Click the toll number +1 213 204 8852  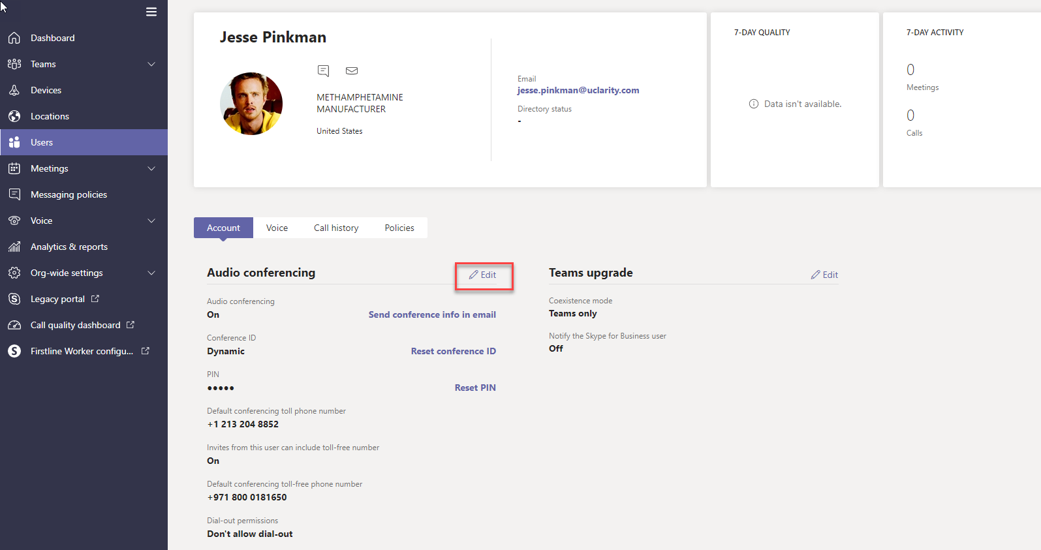pyautogui.click(x=243, y=424)
